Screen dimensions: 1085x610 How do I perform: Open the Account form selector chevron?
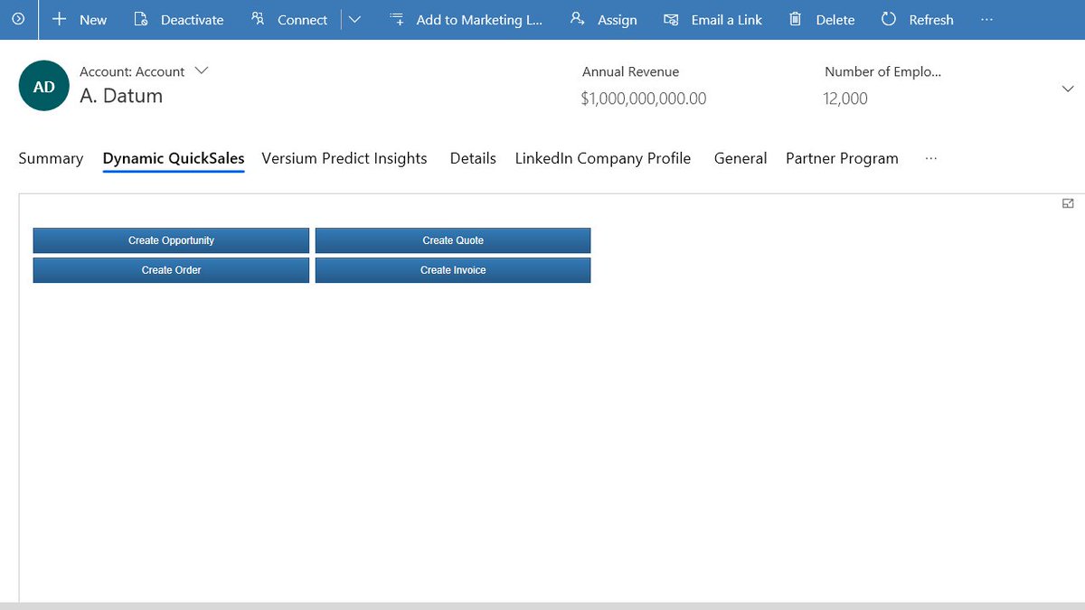(201, 70)
